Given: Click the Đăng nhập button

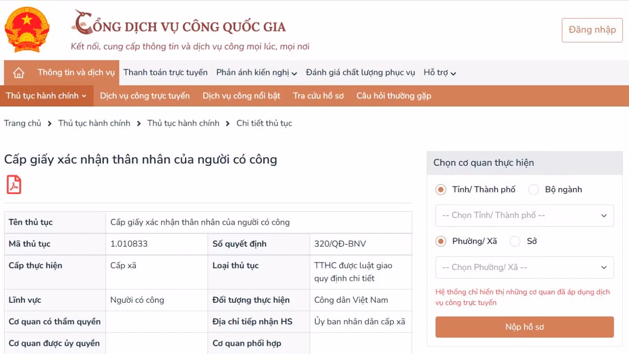Looking at the screenshot, I should (x=592, y=30).
